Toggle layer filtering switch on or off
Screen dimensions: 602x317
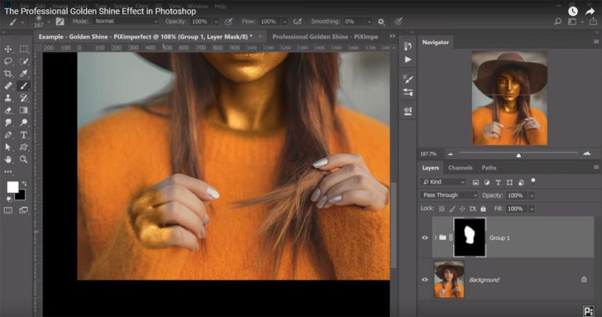click(532, 181)
